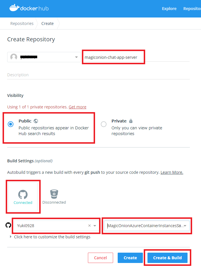Click the lock icon beside Private

[131, 121]
